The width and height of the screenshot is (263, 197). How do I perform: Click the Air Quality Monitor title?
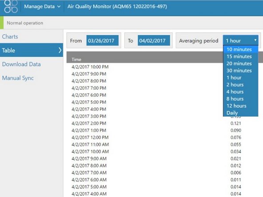[x=117, y=7]
